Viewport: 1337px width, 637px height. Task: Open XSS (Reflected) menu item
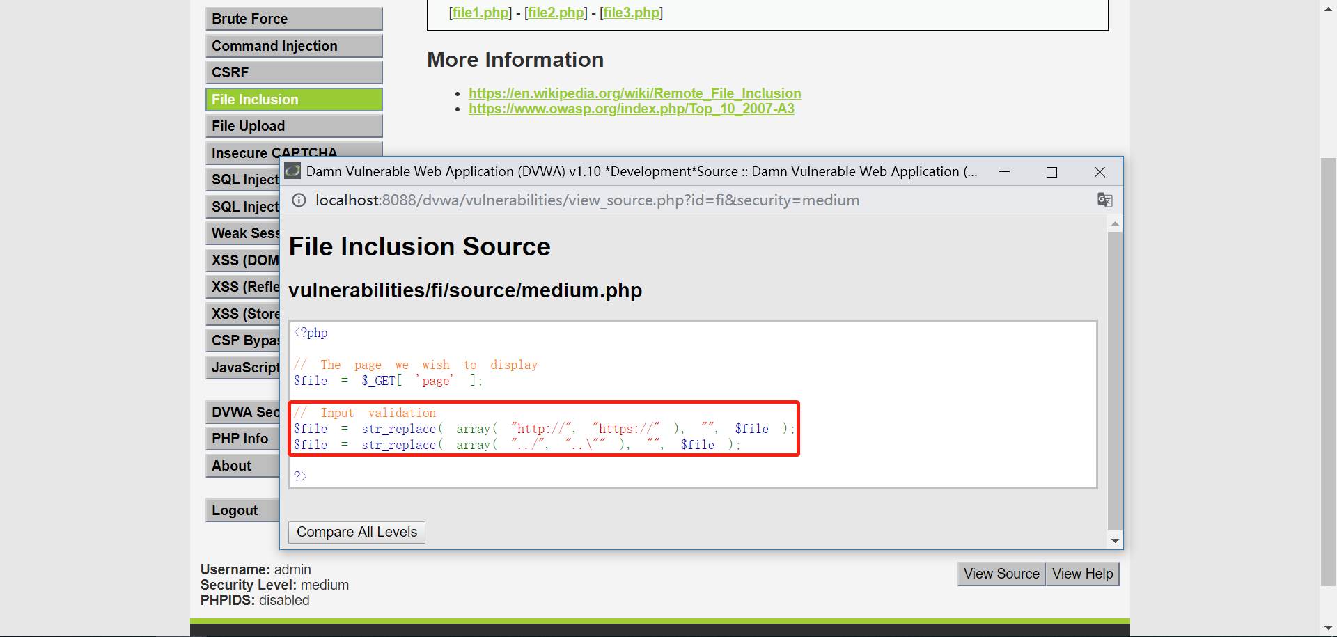coord(243,287)
